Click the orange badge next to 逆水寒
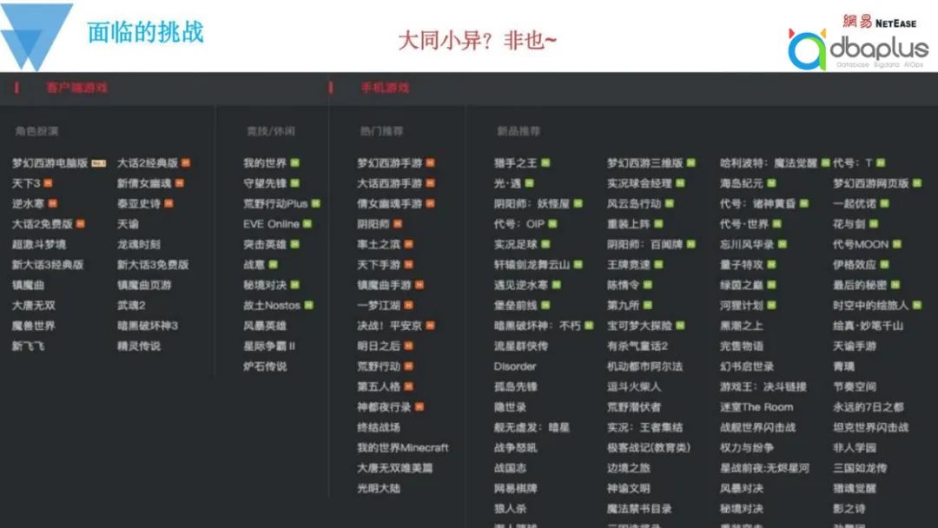Image resolution: width=938 pixels, height=528 pixels. click(x=53, y=204)
